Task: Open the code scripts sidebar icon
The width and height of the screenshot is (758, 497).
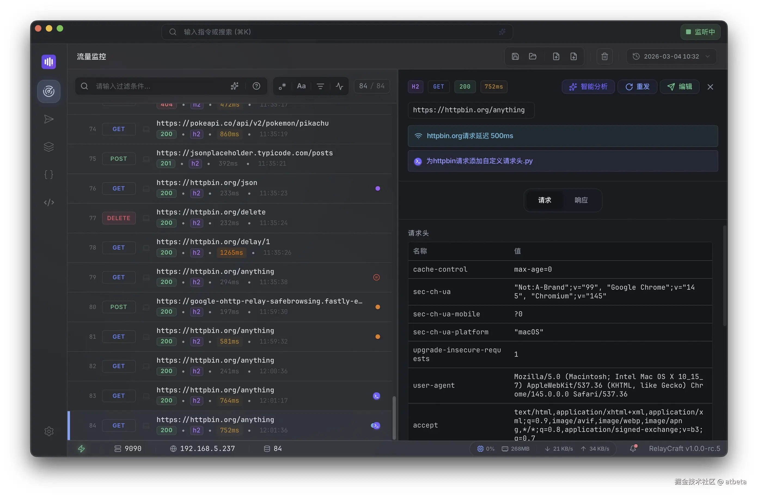Action: pos(48,202)
